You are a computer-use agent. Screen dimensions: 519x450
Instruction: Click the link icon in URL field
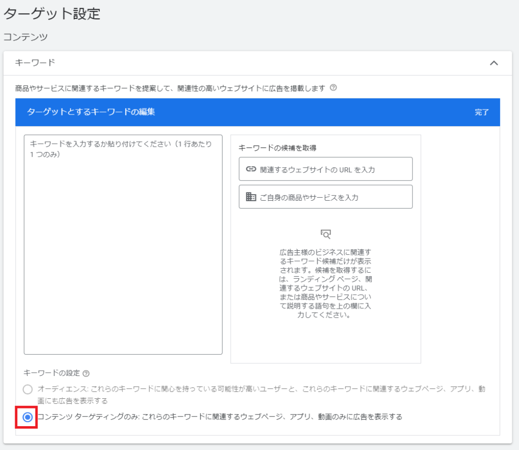(251, 169)
